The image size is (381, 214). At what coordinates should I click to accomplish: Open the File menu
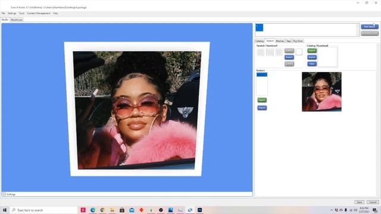click(x=3, y=13)
